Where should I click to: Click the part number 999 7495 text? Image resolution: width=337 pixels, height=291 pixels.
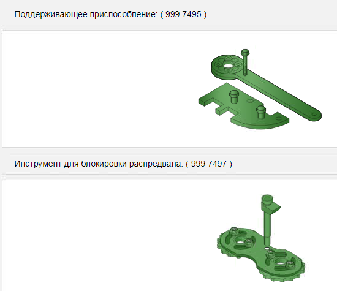[183, 15]
